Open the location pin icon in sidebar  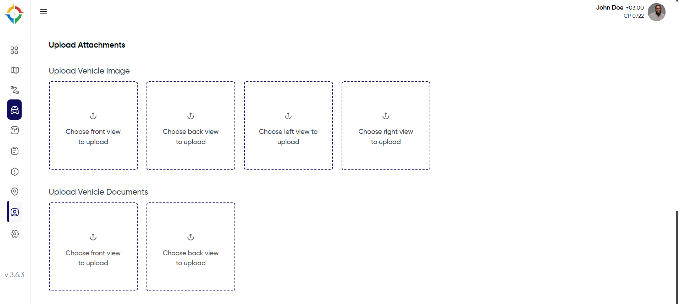pyautogui.click(x=15, y=192)
